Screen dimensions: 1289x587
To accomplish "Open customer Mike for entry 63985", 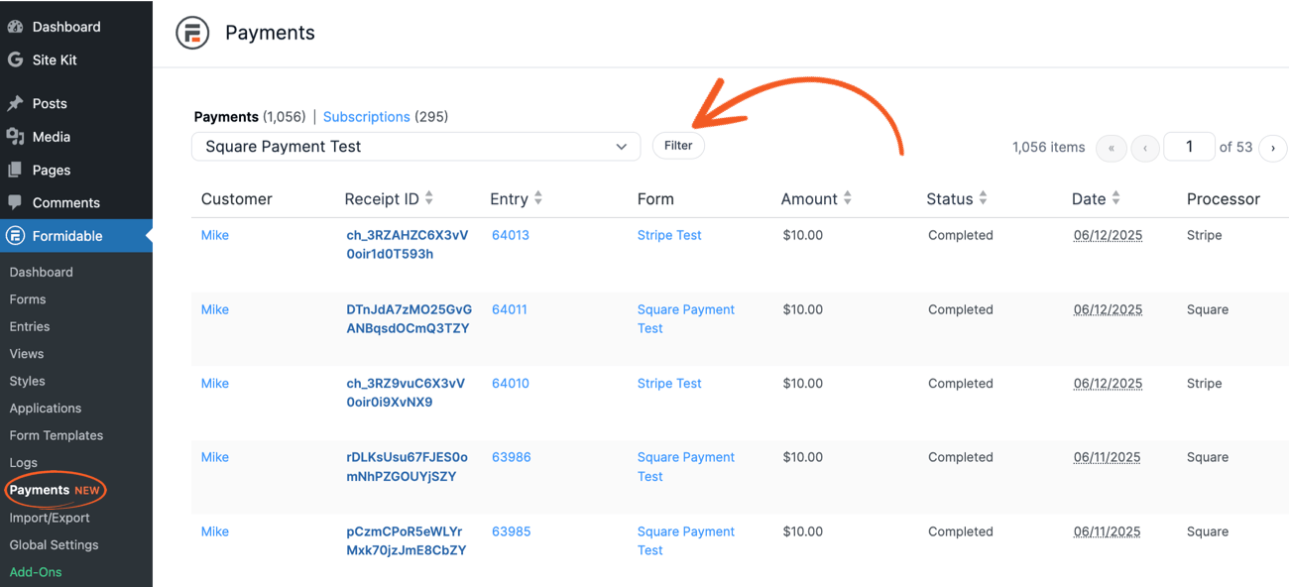I will [215, 532].
